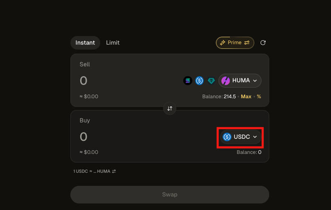Image resolution: width=331 pixels, height=210 pixels.
Task: Switch to the Instant tab
Action: [85, 43]
